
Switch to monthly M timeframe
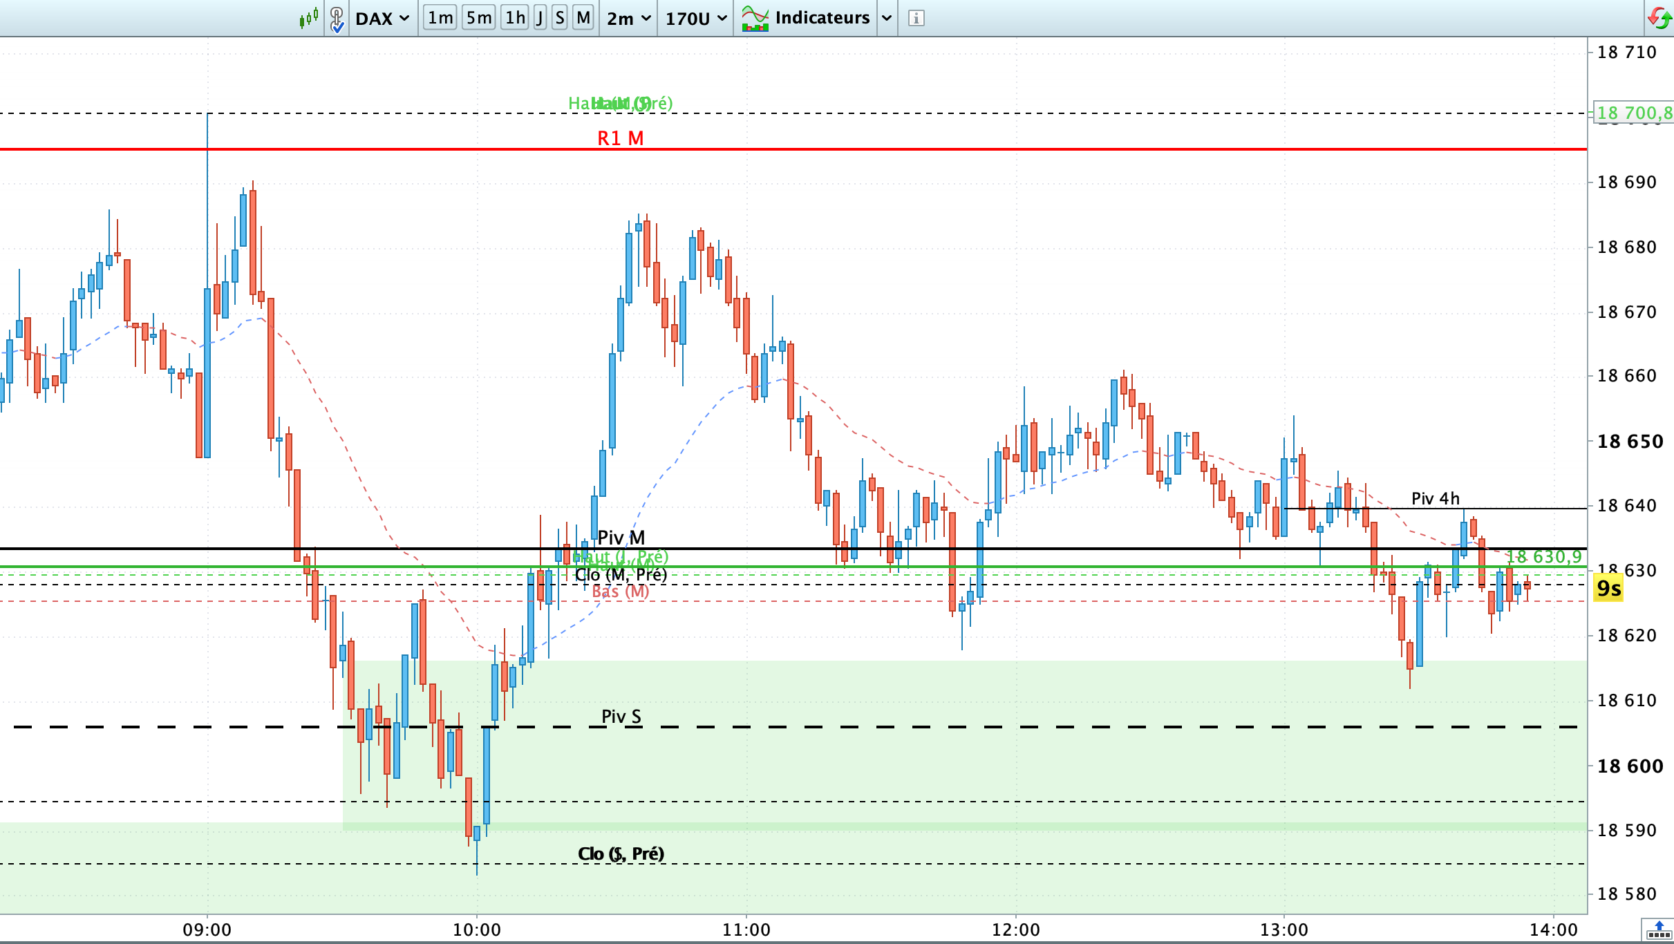pyautogui.click(x=583, y=17)
